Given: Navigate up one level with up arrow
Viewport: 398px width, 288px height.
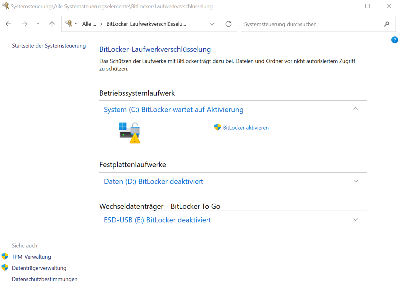Looking at the screenshot, I should 52,24.
